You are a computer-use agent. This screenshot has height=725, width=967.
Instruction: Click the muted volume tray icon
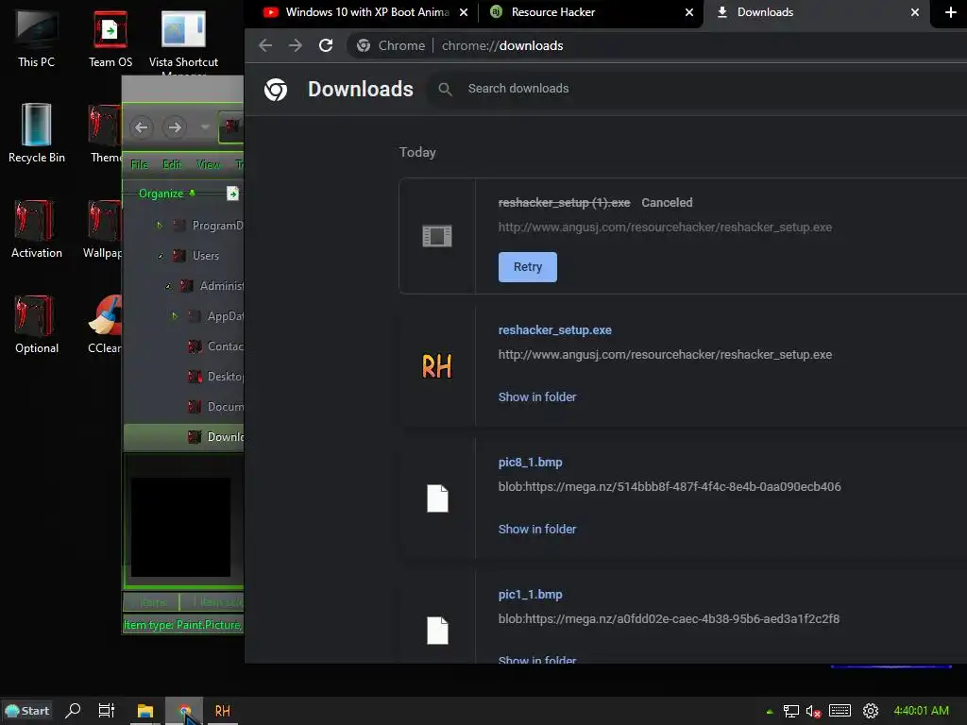[813, 712]
